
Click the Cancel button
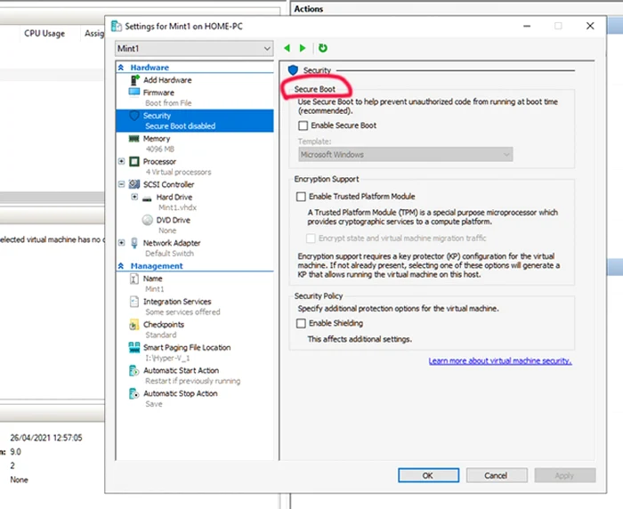pos(497,475)
